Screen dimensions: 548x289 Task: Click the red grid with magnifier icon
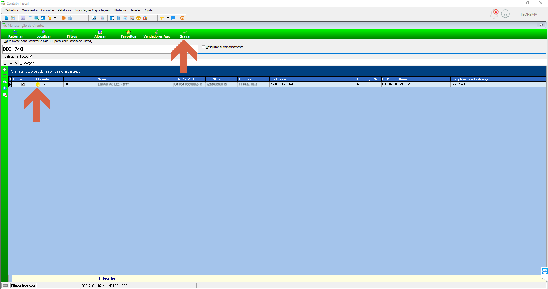(145, 18)
